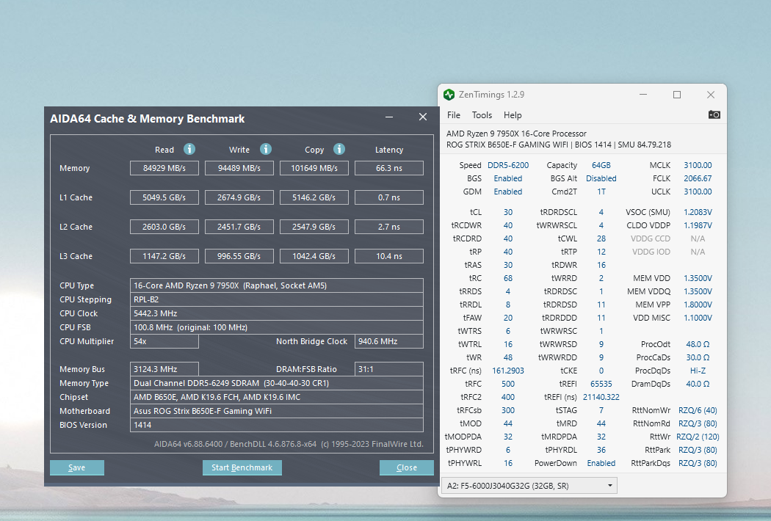Click VDD MISC value 1.1000V

698,318
